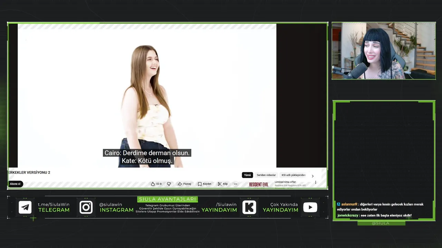Click the streamer webcam feed
The height and width of the screenshot is (248, 442).
[x=384, y=51]
